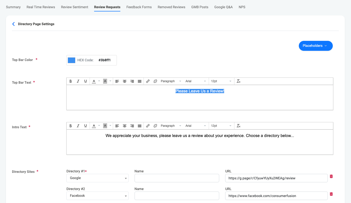Open Paragraph format dropdown in Top Bar Text editor
This screenshot has width=351, height=203.
click(x=171, y=81)
